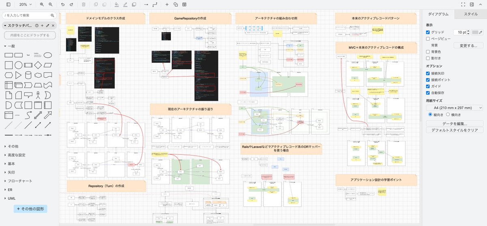
Task: Toggle the 自動保存 checkbox
Action: point(428,93)
